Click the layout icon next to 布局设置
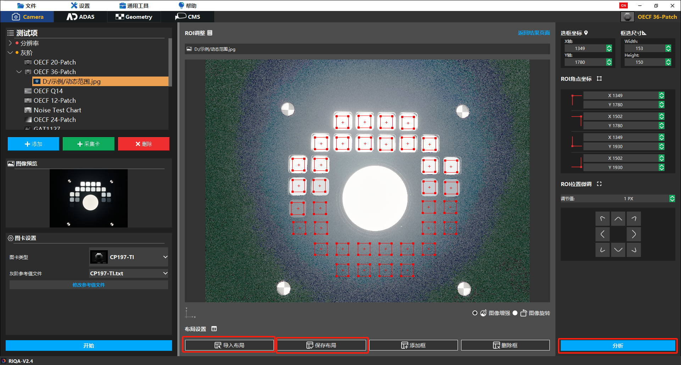 pos(214,329)
